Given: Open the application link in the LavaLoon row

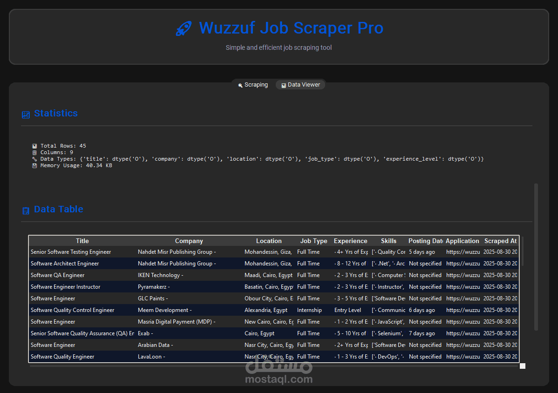Looking at the screenshot, I should pos(463,357).
